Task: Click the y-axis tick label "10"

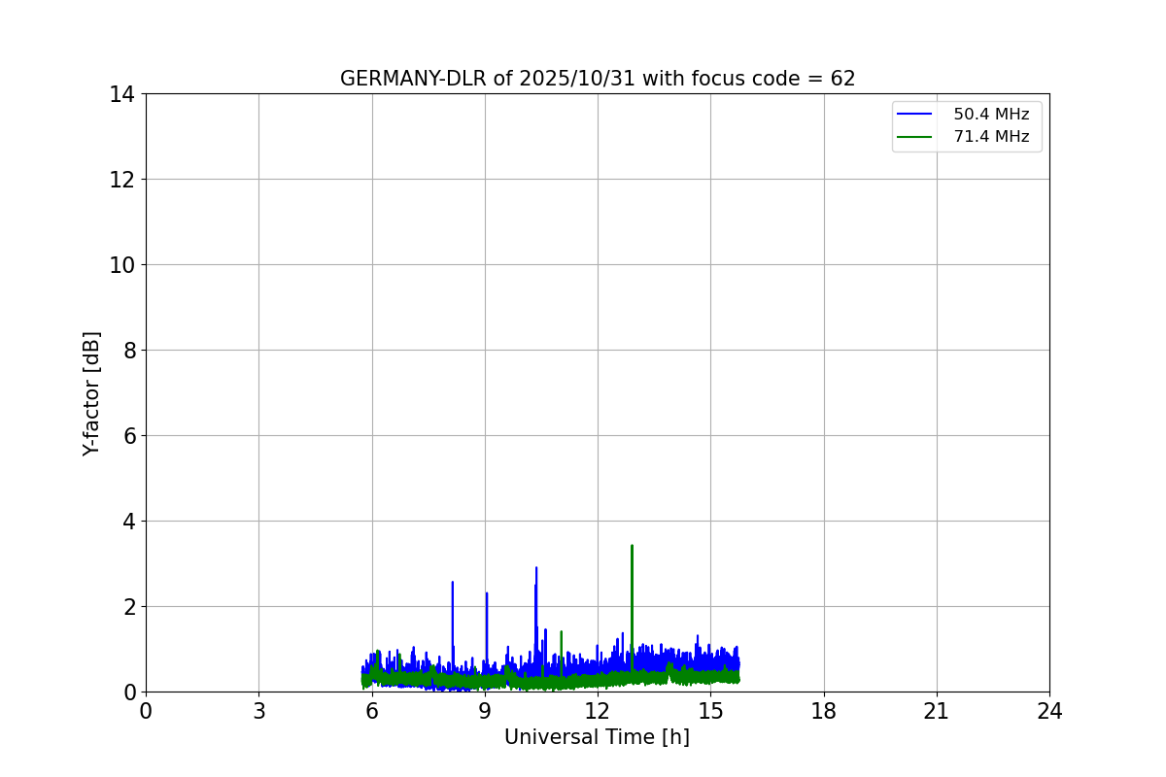Action: tap(122, 265)
